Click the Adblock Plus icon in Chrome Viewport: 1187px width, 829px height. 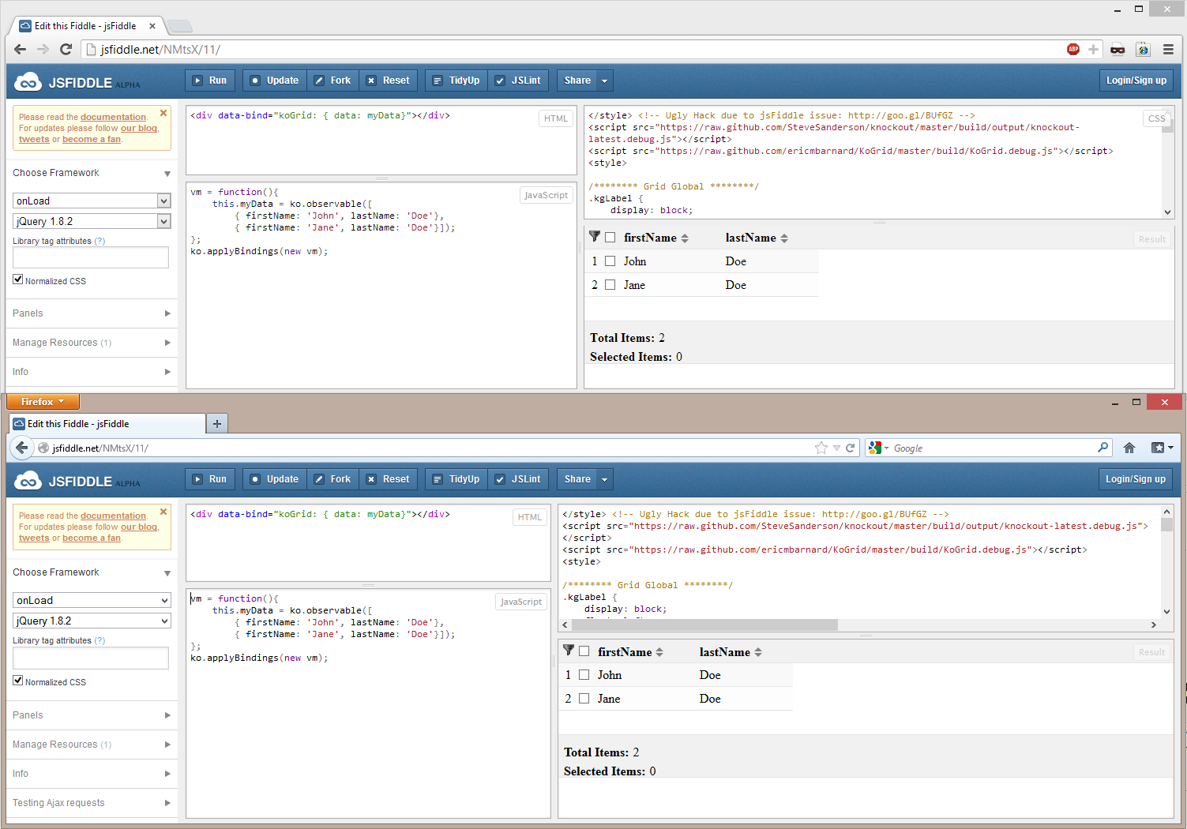click(x=1073, y=49)
